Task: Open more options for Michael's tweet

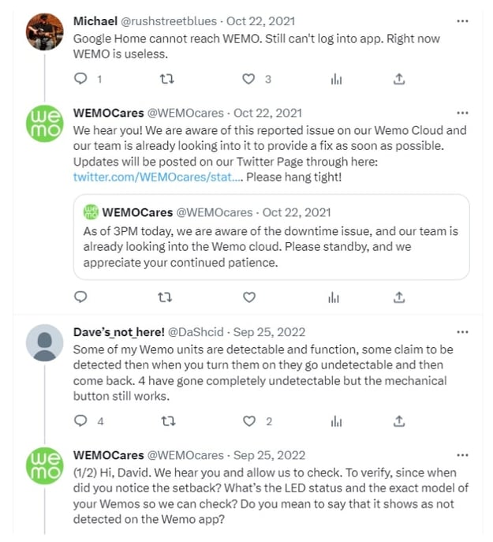Action: pos(462,21)
